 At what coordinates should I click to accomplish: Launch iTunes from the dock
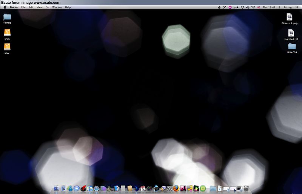[x=90, y=188]
